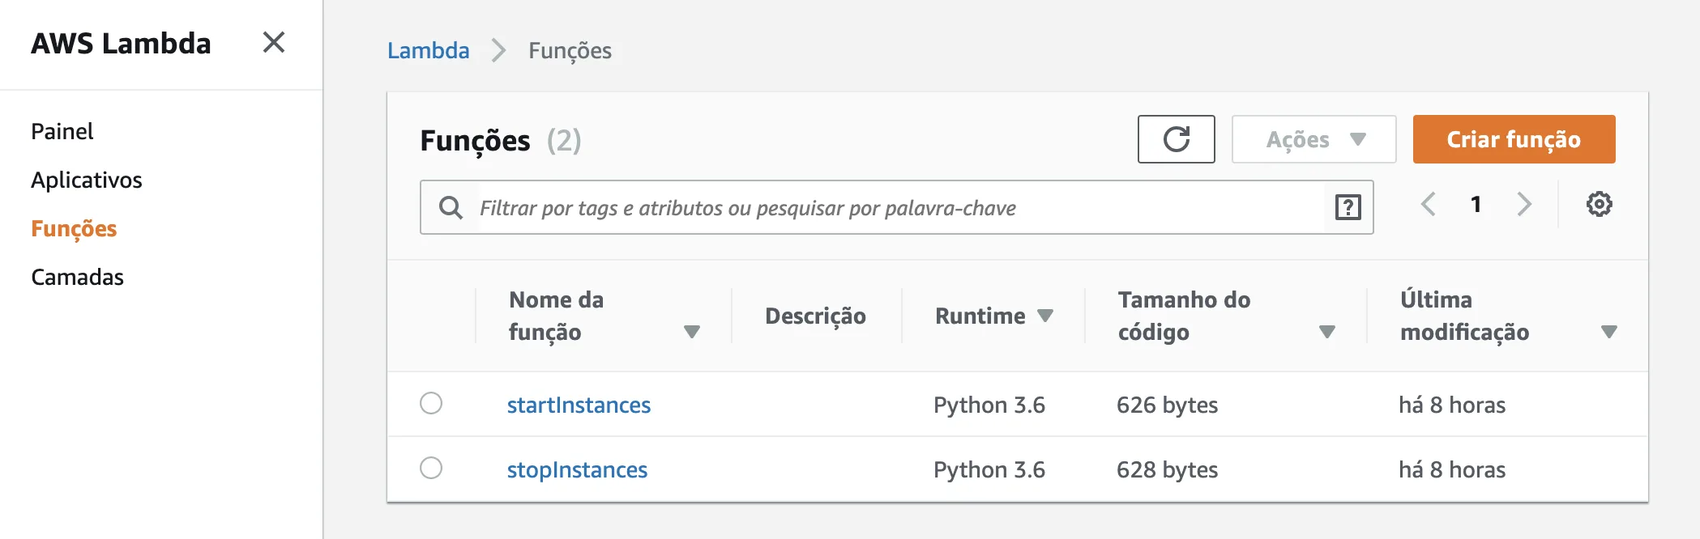1700x539 pixels.
Task: Select the stopInstances radio button
Action: [x=431, y=468]
